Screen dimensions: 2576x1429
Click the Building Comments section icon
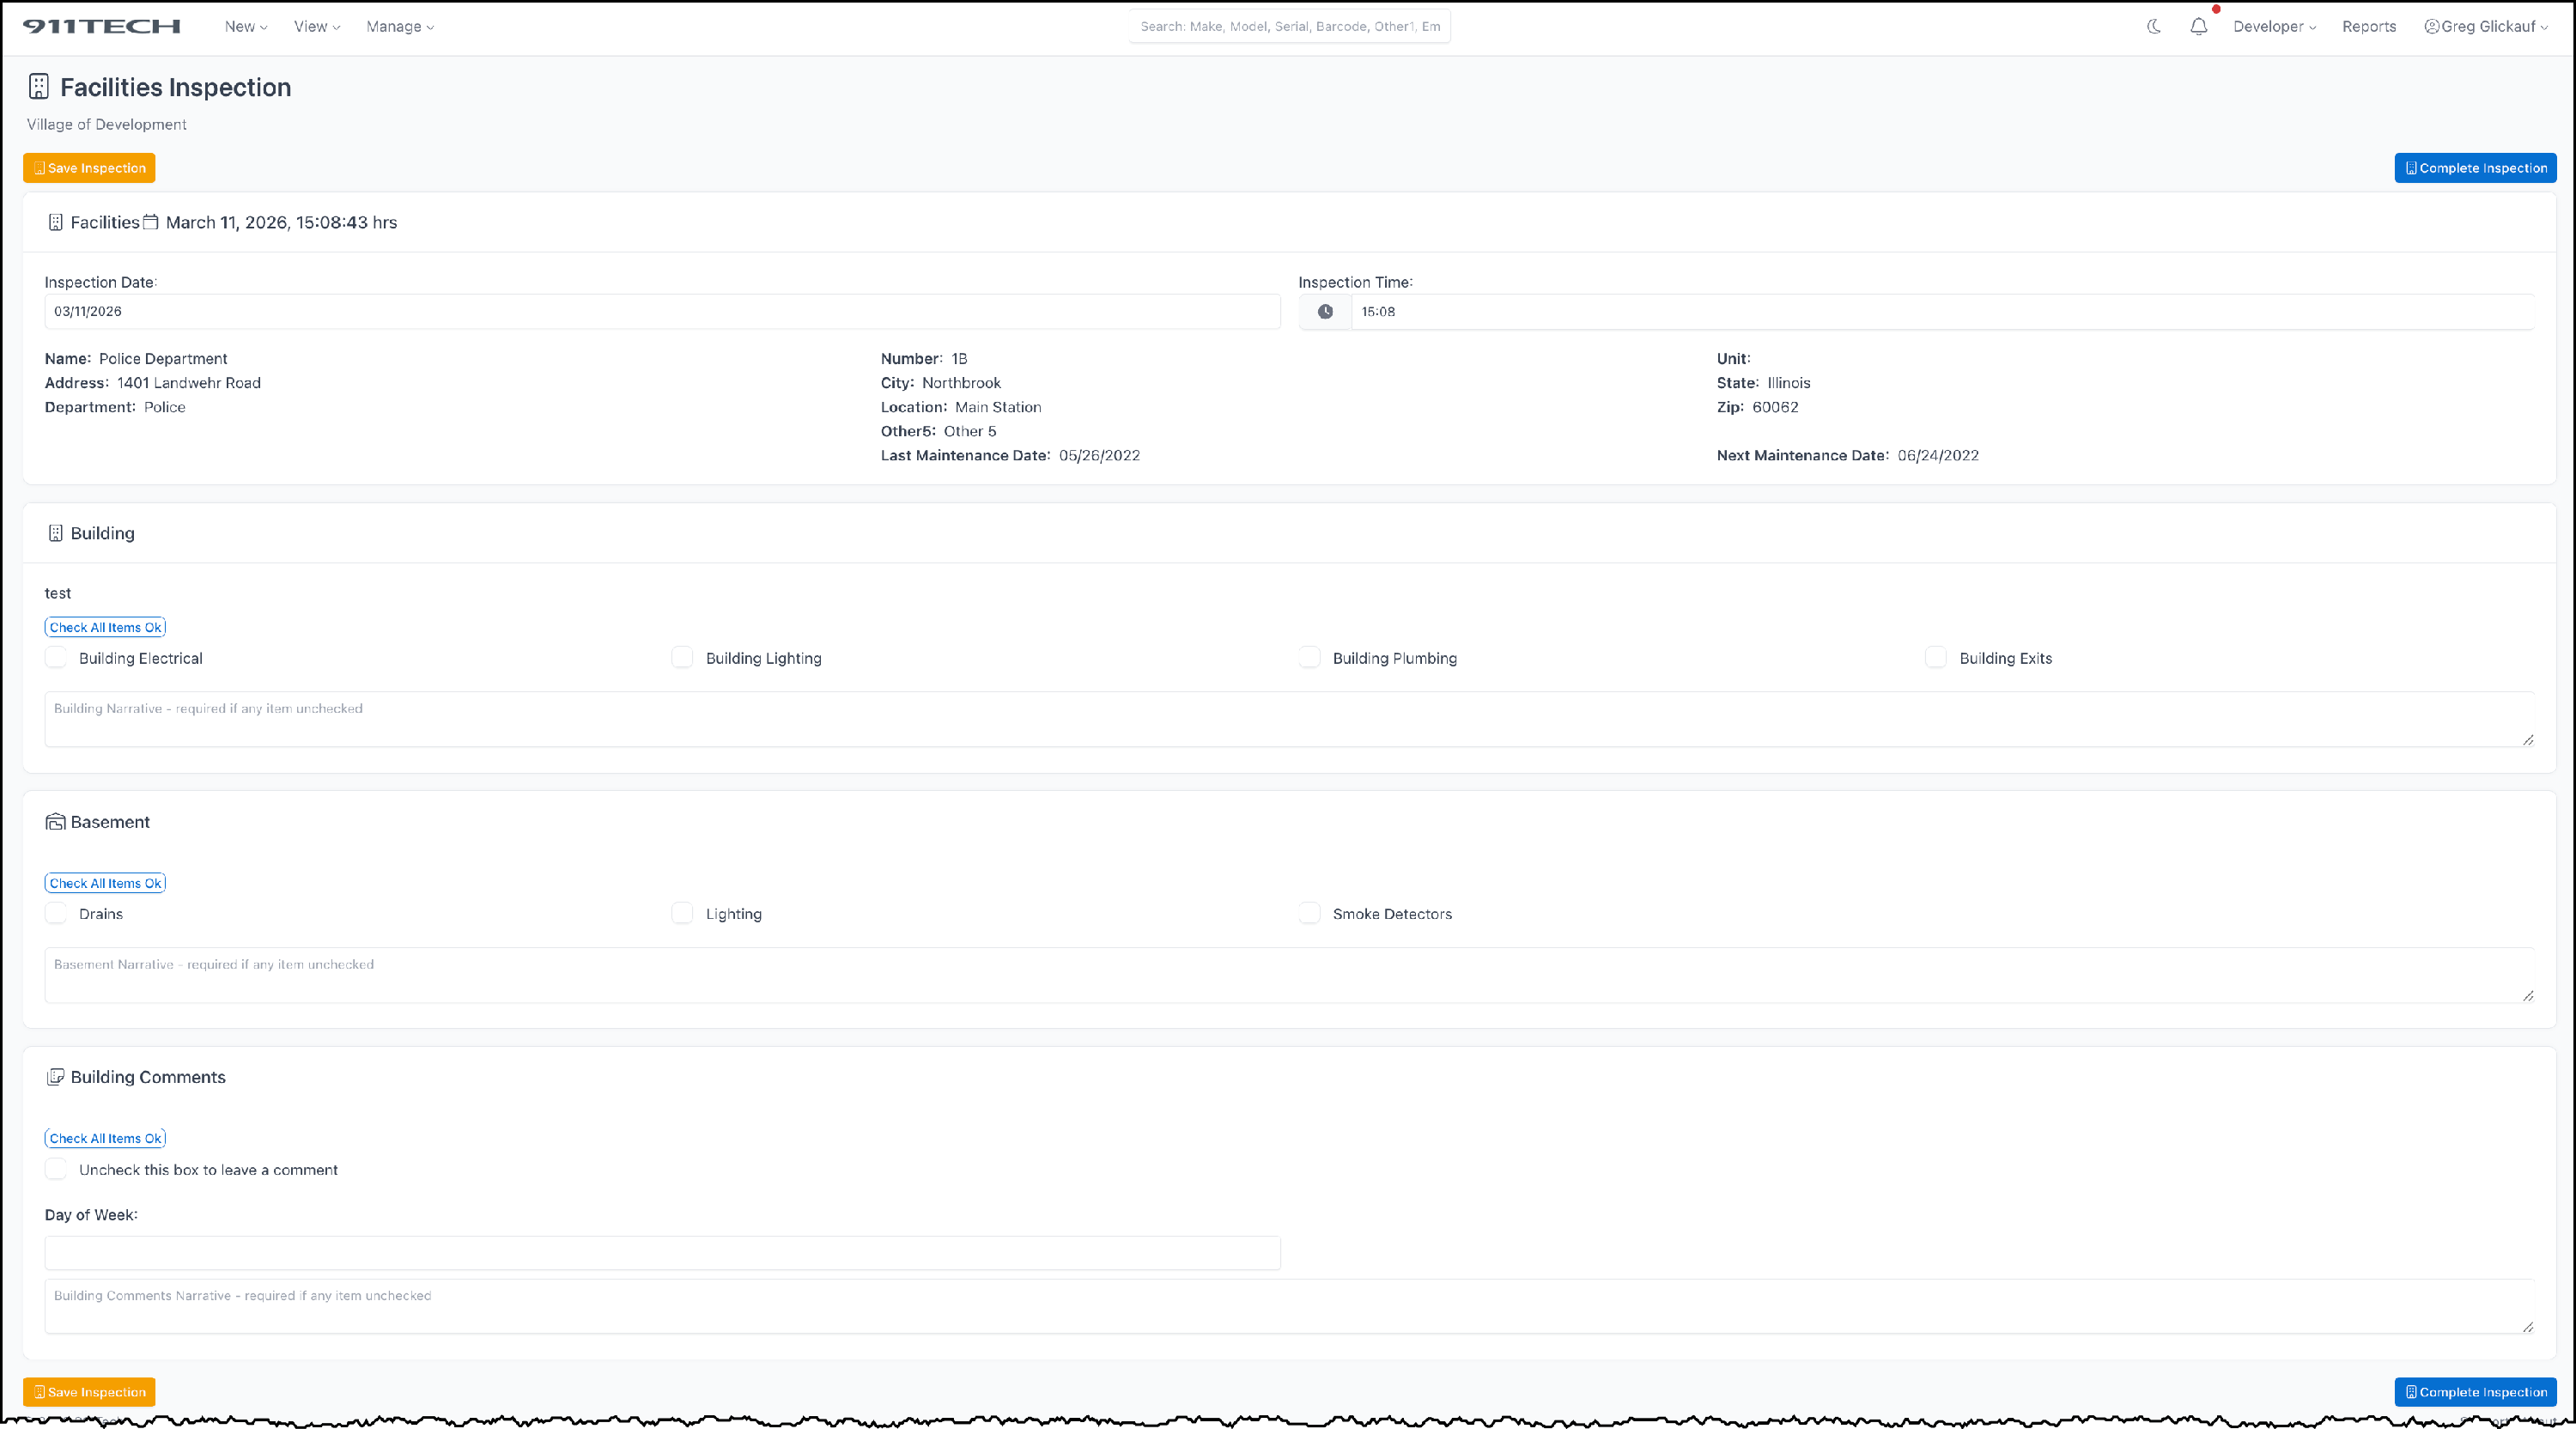pyautogui.click(x=55, y=1077)
